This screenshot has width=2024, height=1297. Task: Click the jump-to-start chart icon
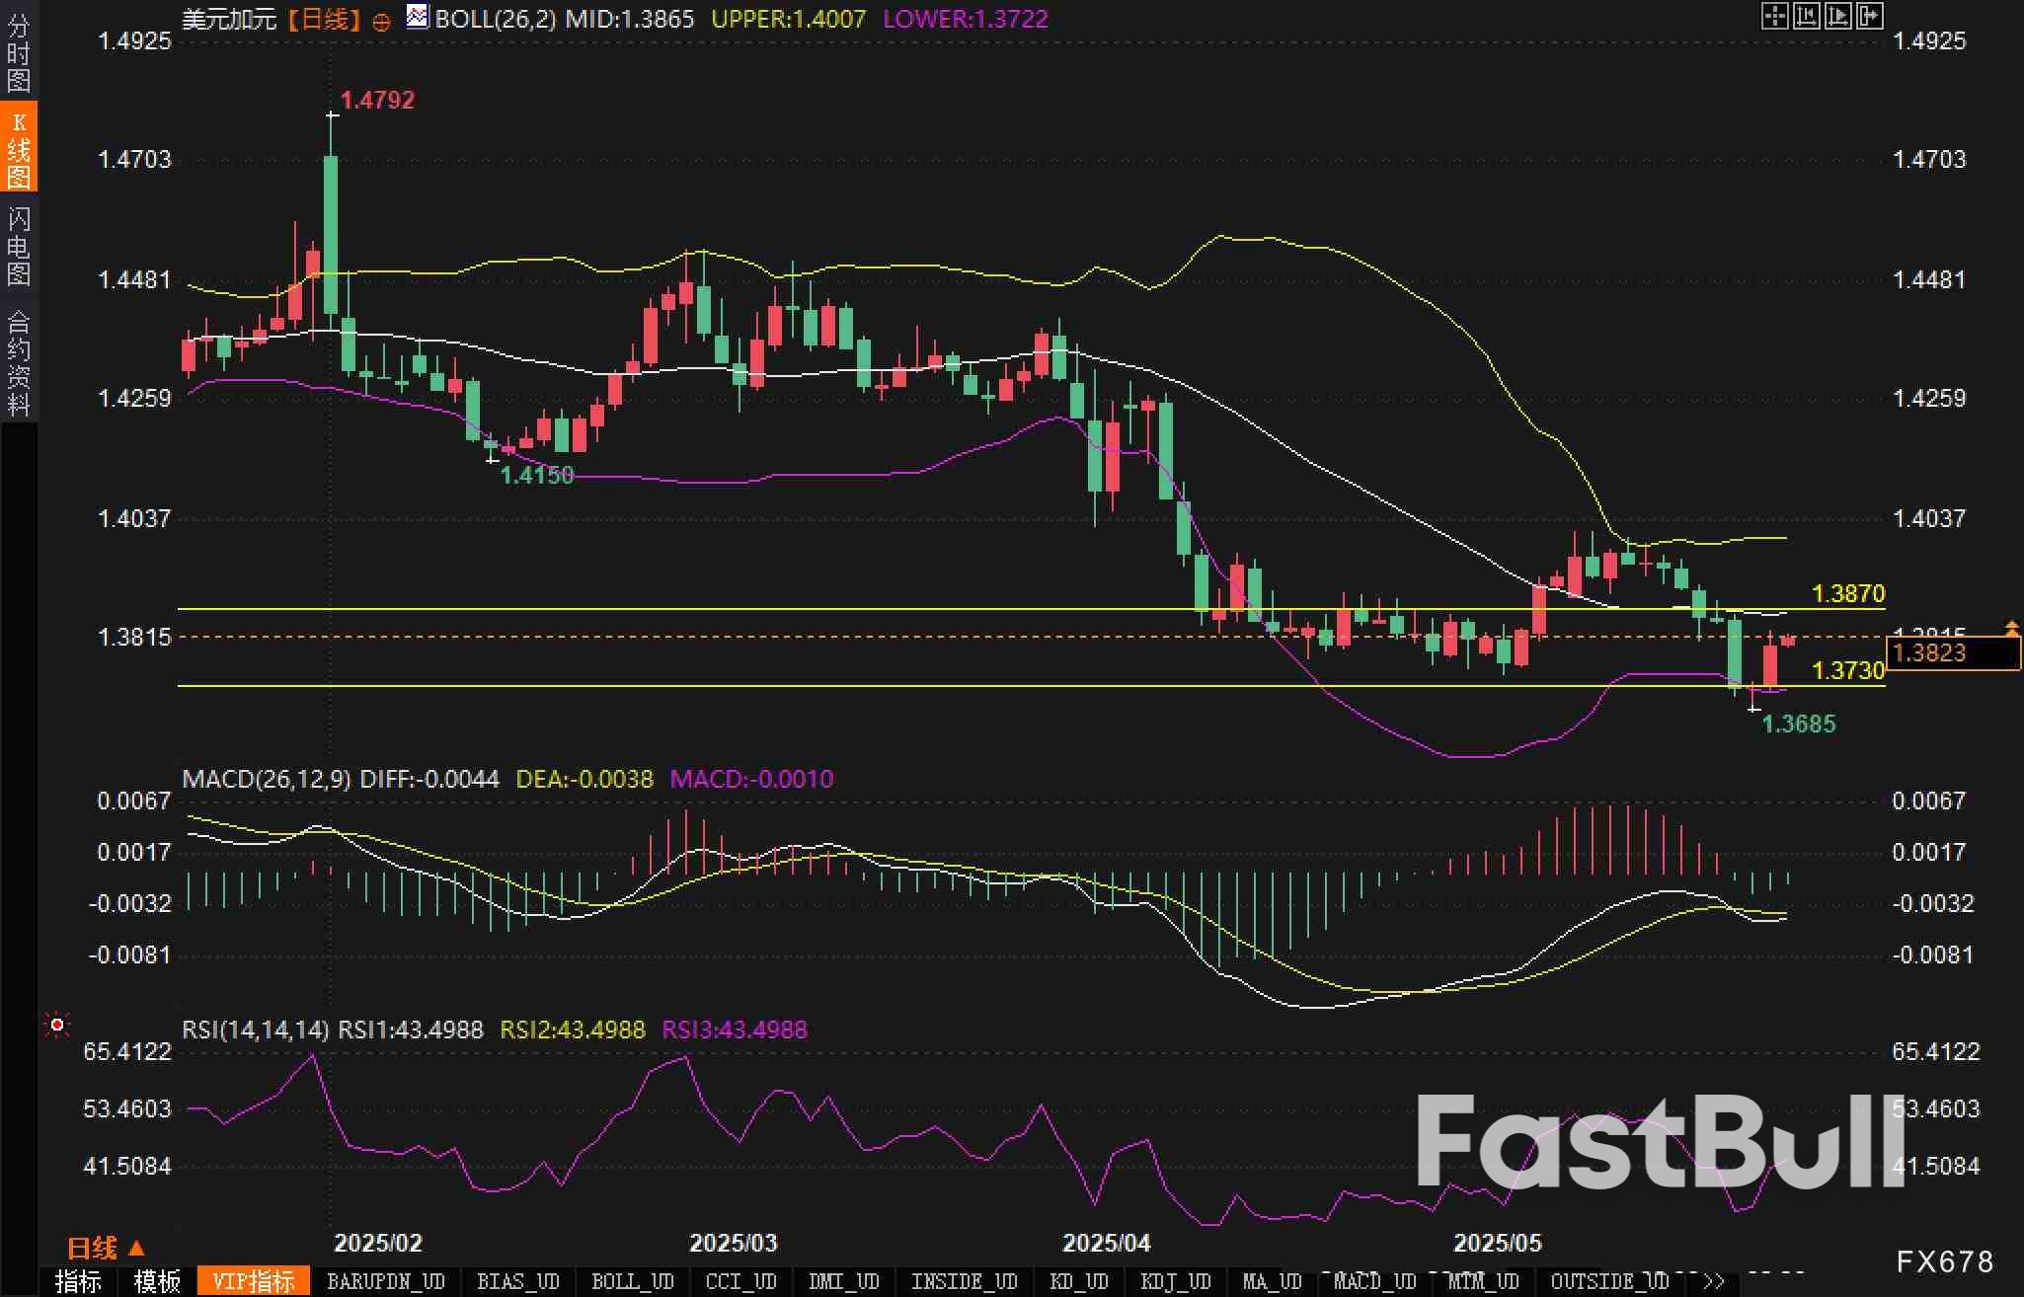point(1806,16)
